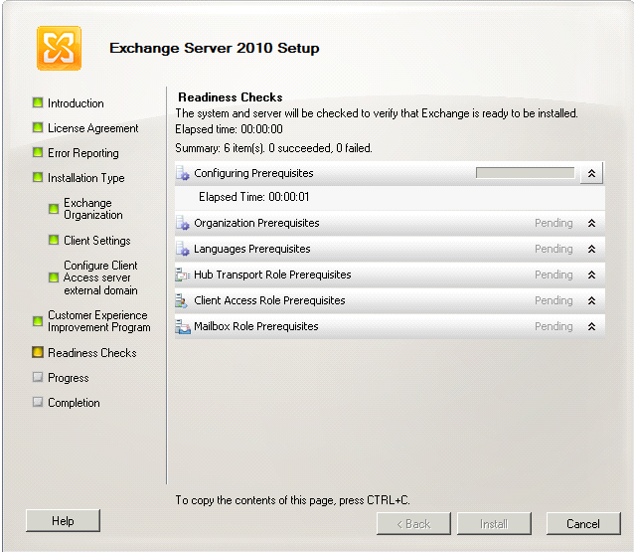The width and height of the screenshot is (634, 552).
Task: Click the Configuring Prerequisites progress bar
Action: pos(526,173)
